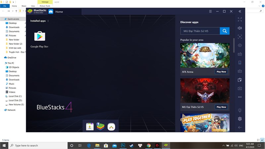The image size is (265, 149).
Task: Click Explorer forward navigation arrow
Action: [x=9, y=11]
